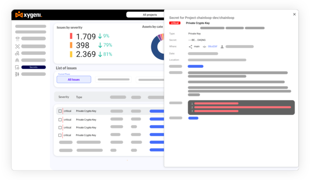Click the Private Key type value
310x180 pixels.
[194, 34]
